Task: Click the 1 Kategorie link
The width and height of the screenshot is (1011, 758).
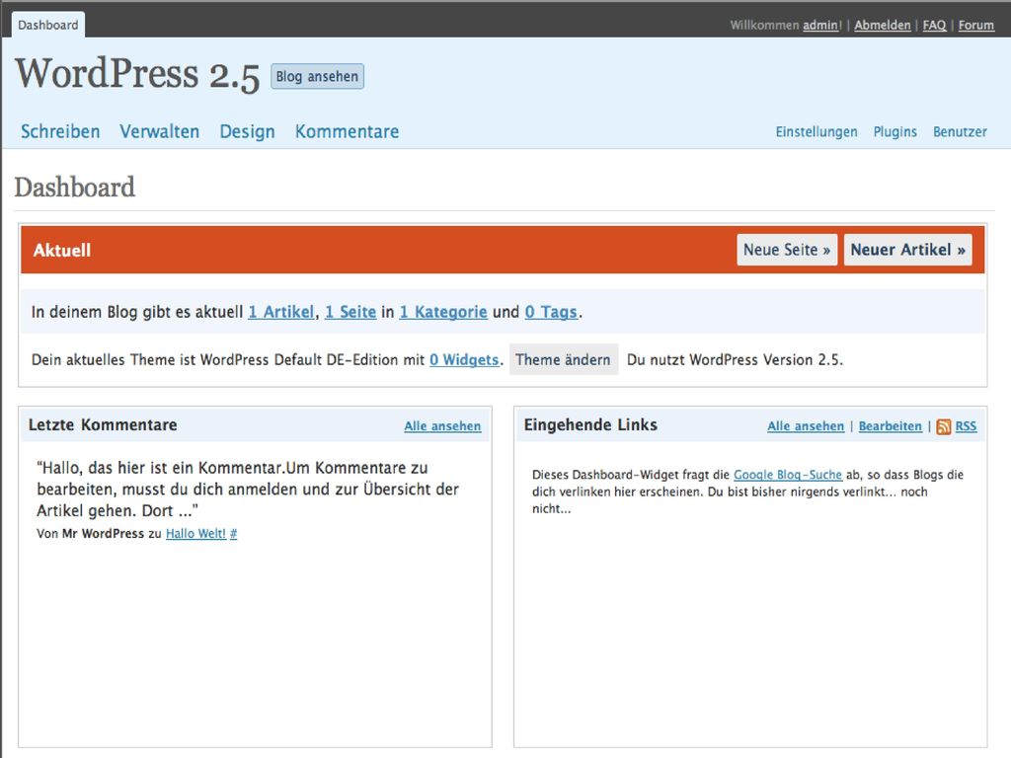Action: (443, 312)
